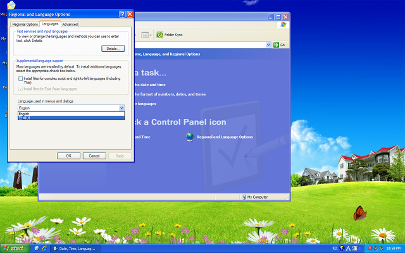Click the Windows flag logo in Control Panel
This screenshot has width=405, height=253.
click(283, 25)
